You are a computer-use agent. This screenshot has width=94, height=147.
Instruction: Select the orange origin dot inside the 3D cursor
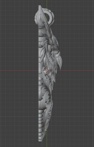(46, 71)
